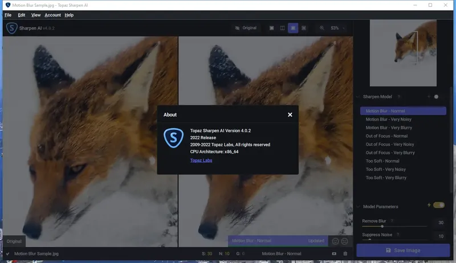Viewport: 456px width, 263px height.
Task: Click the S: 30 value in file row
Action: tap(207, 254)
